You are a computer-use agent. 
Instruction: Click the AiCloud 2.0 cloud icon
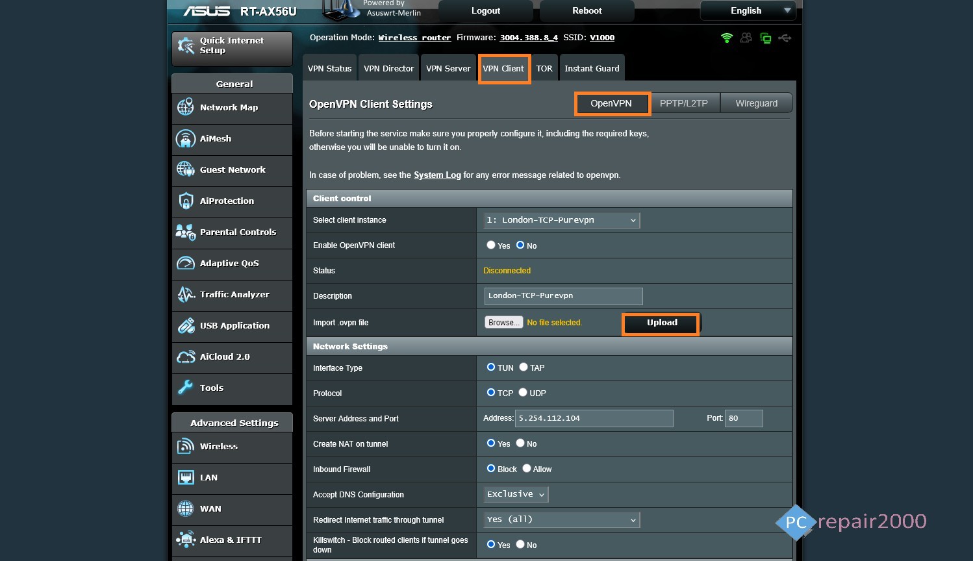pos(186,356)
